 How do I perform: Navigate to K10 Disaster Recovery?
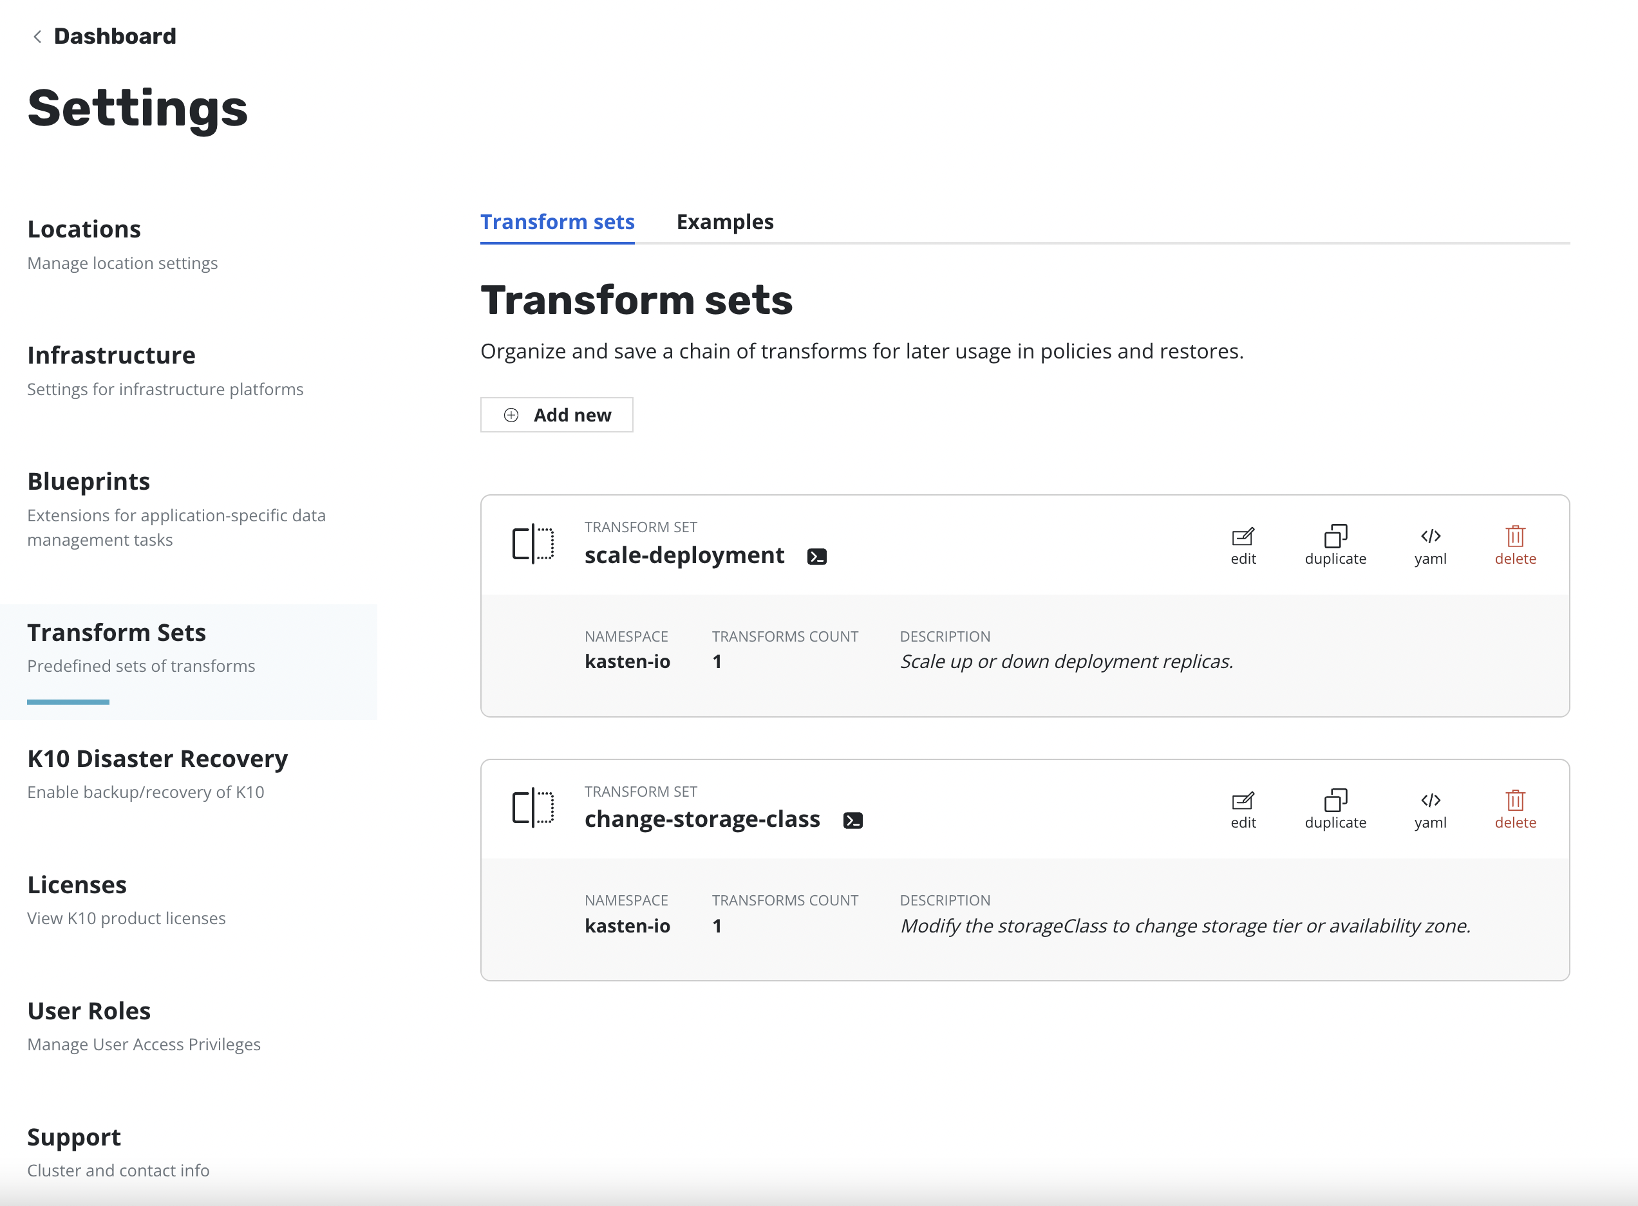[157, 759]
